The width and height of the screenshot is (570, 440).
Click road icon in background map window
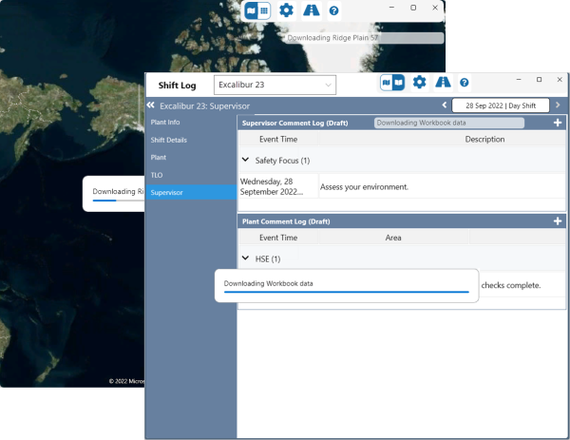[311, 10]
